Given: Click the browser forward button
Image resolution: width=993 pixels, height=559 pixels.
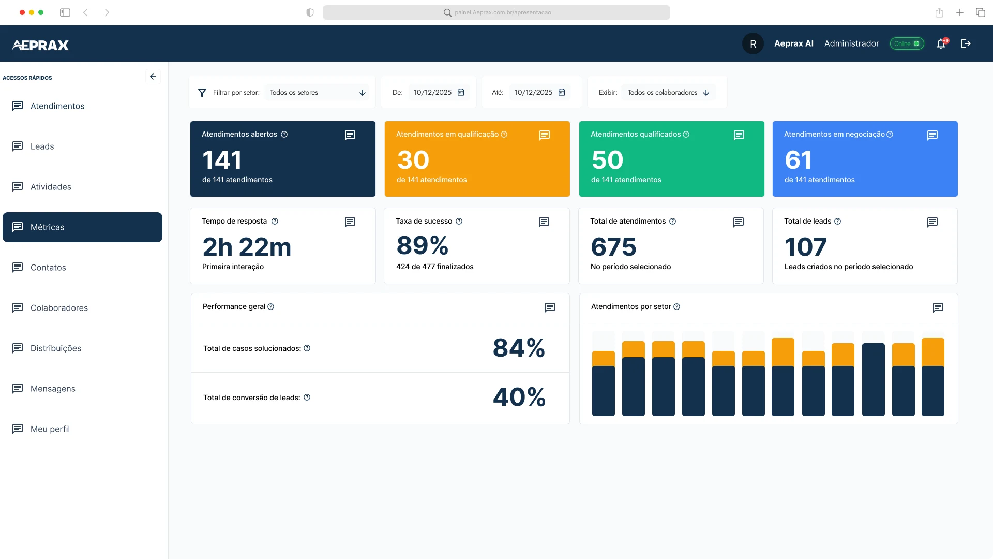Looking at the screenshot, I should (x=107, y=12).
